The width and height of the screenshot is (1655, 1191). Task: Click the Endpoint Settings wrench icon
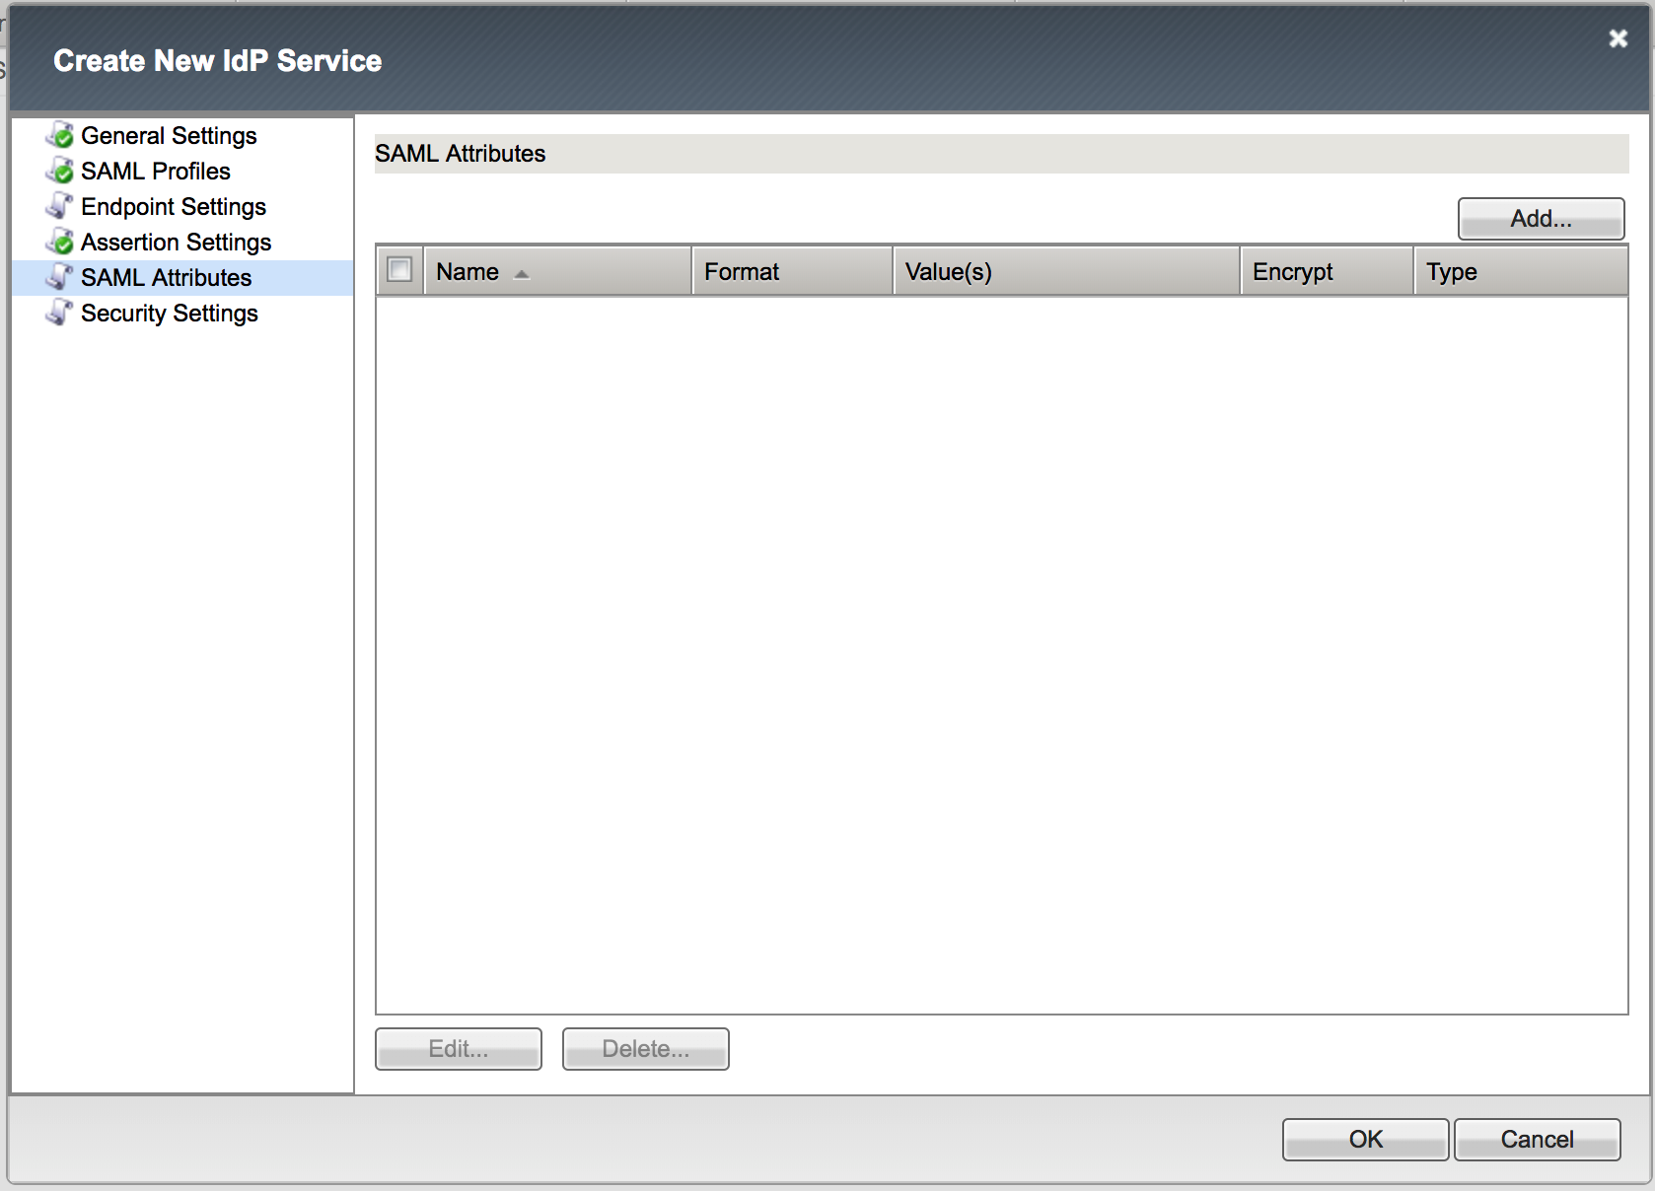(60, 206)
